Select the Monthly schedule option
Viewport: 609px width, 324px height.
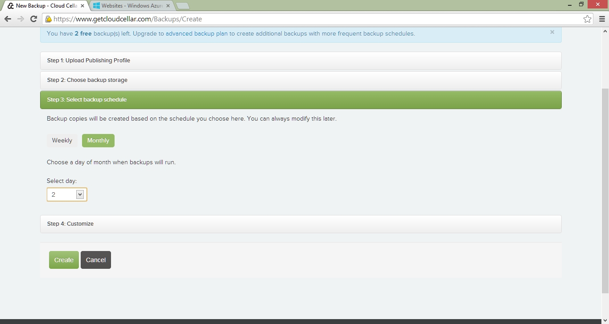coord(98,141)
